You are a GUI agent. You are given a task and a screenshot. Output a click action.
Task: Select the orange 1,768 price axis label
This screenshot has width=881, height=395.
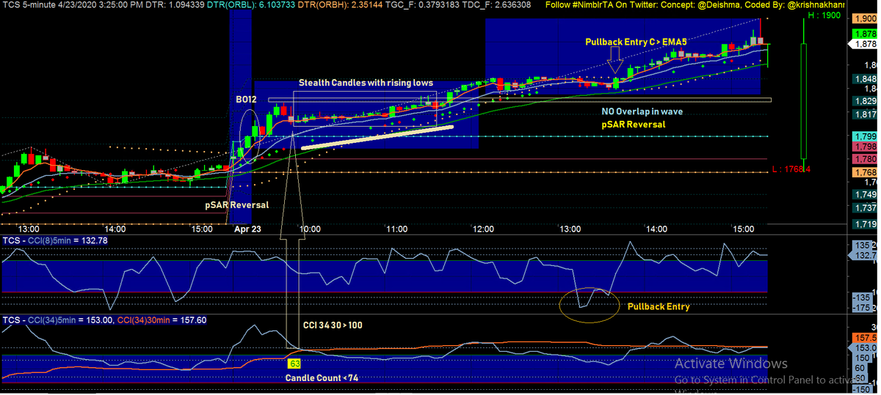(865, 172)
